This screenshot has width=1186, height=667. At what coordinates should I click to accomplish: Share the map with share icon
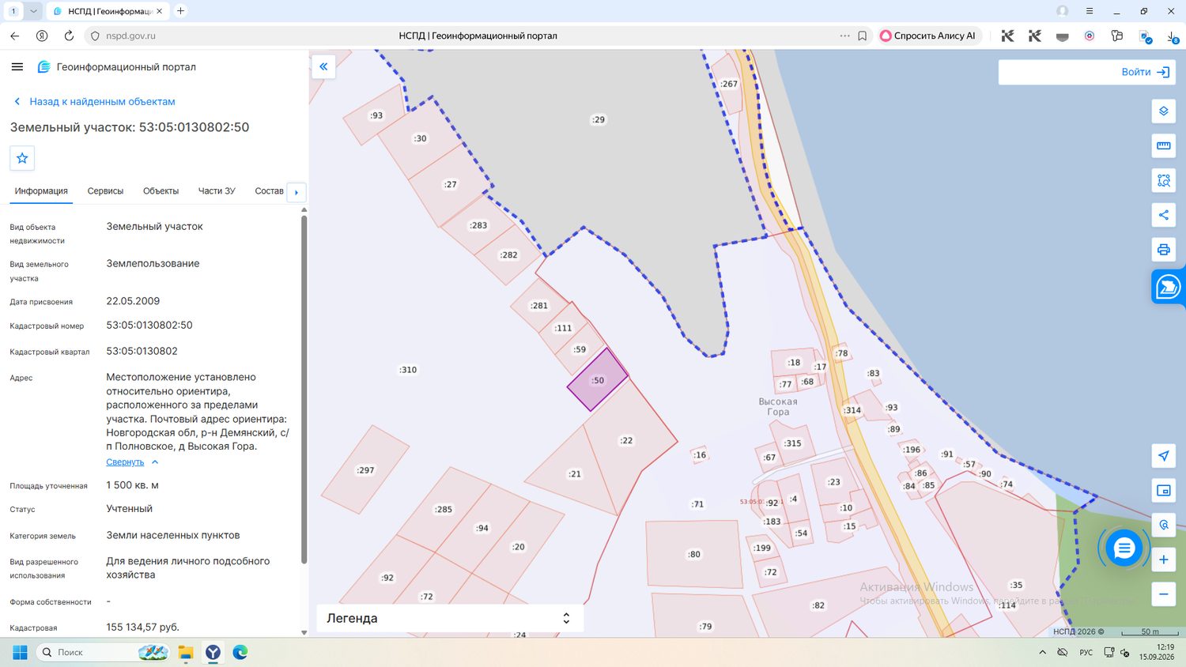pyautogui.click(x=1163, y=215)
